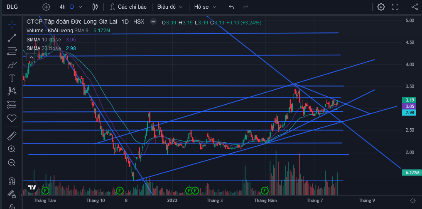This screenshot has width=422, height=209.
Task: Click the 2023 label on the time axis
Action: pyautogui.click(x=172, y=200)
